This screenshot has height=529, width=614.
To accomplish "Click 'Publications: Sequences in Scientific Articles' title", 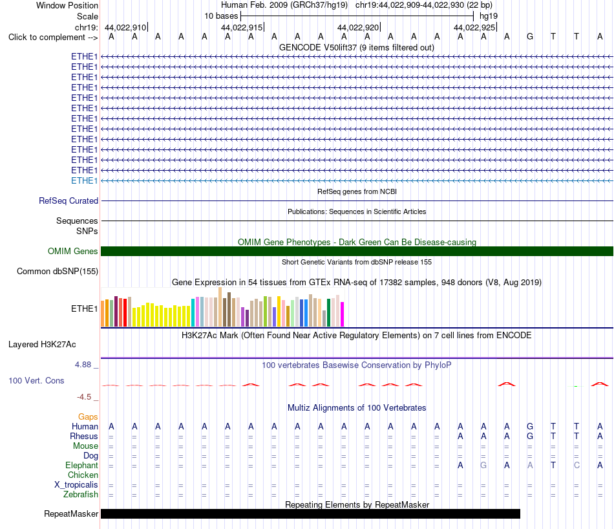I will pyautogui.click(x=357, y=211).
